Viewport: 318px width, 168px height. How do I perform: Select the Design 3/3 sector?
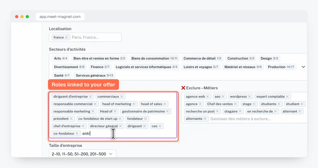point(269,58)
